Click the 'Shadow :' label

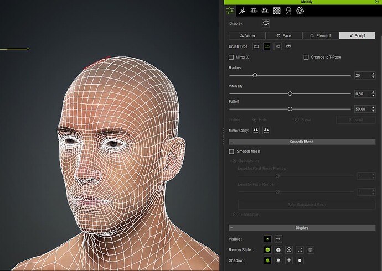tap(236, 260)
